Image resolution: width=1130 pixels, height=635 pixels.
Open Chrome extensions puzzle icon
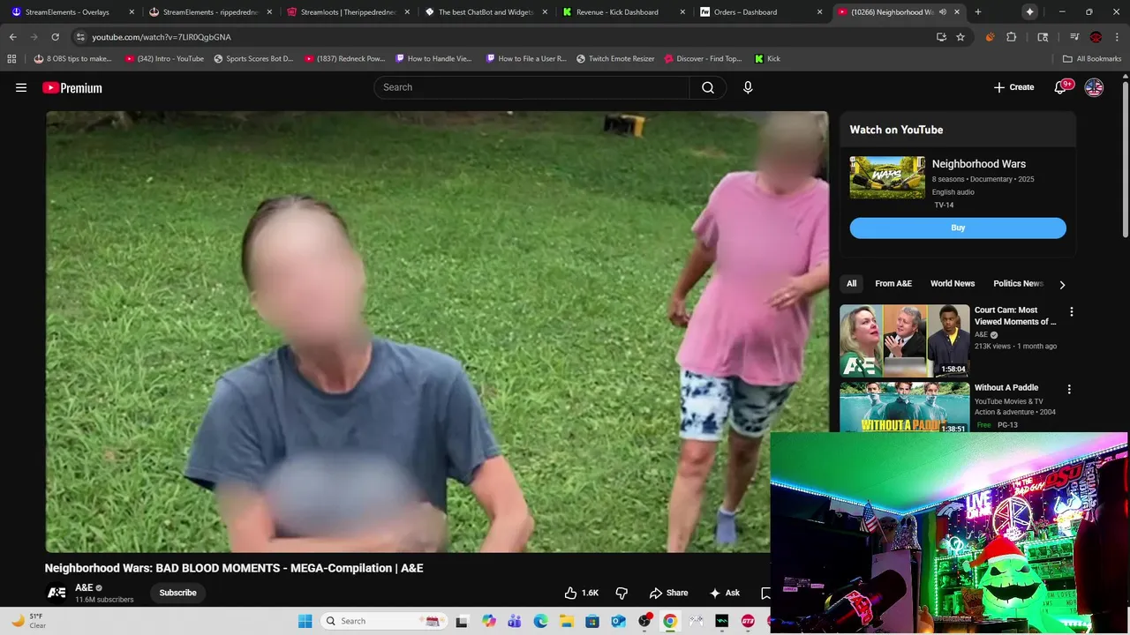pyautogui.click(x=1012, y=37)
